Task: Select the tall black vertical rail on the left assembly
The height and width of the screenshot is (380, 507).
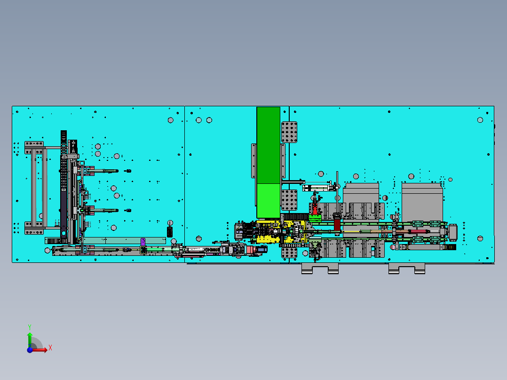Action: tap(63, 184)
